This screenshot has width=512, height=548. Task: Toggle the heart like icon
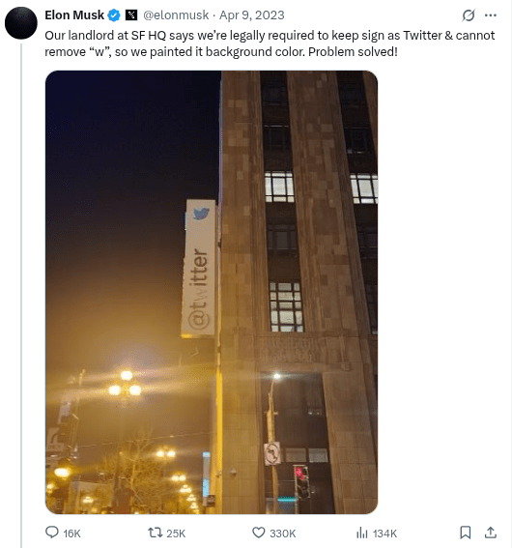point(259,533)
